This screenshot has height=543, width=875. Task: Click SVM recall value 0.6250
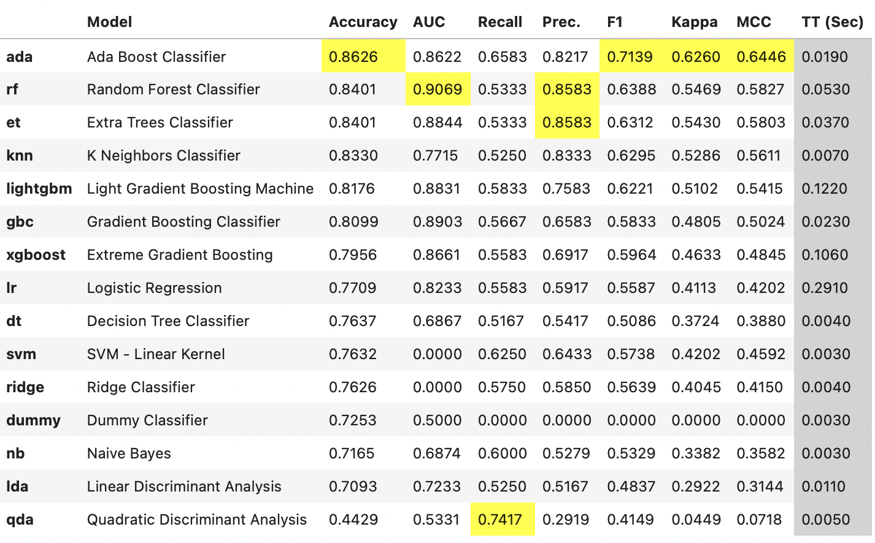click(503, 354)
